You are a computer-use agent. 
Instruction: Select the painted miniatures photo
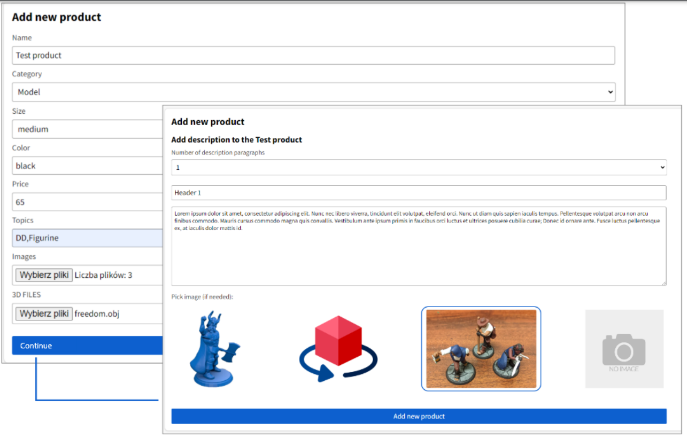pos(481,349)
